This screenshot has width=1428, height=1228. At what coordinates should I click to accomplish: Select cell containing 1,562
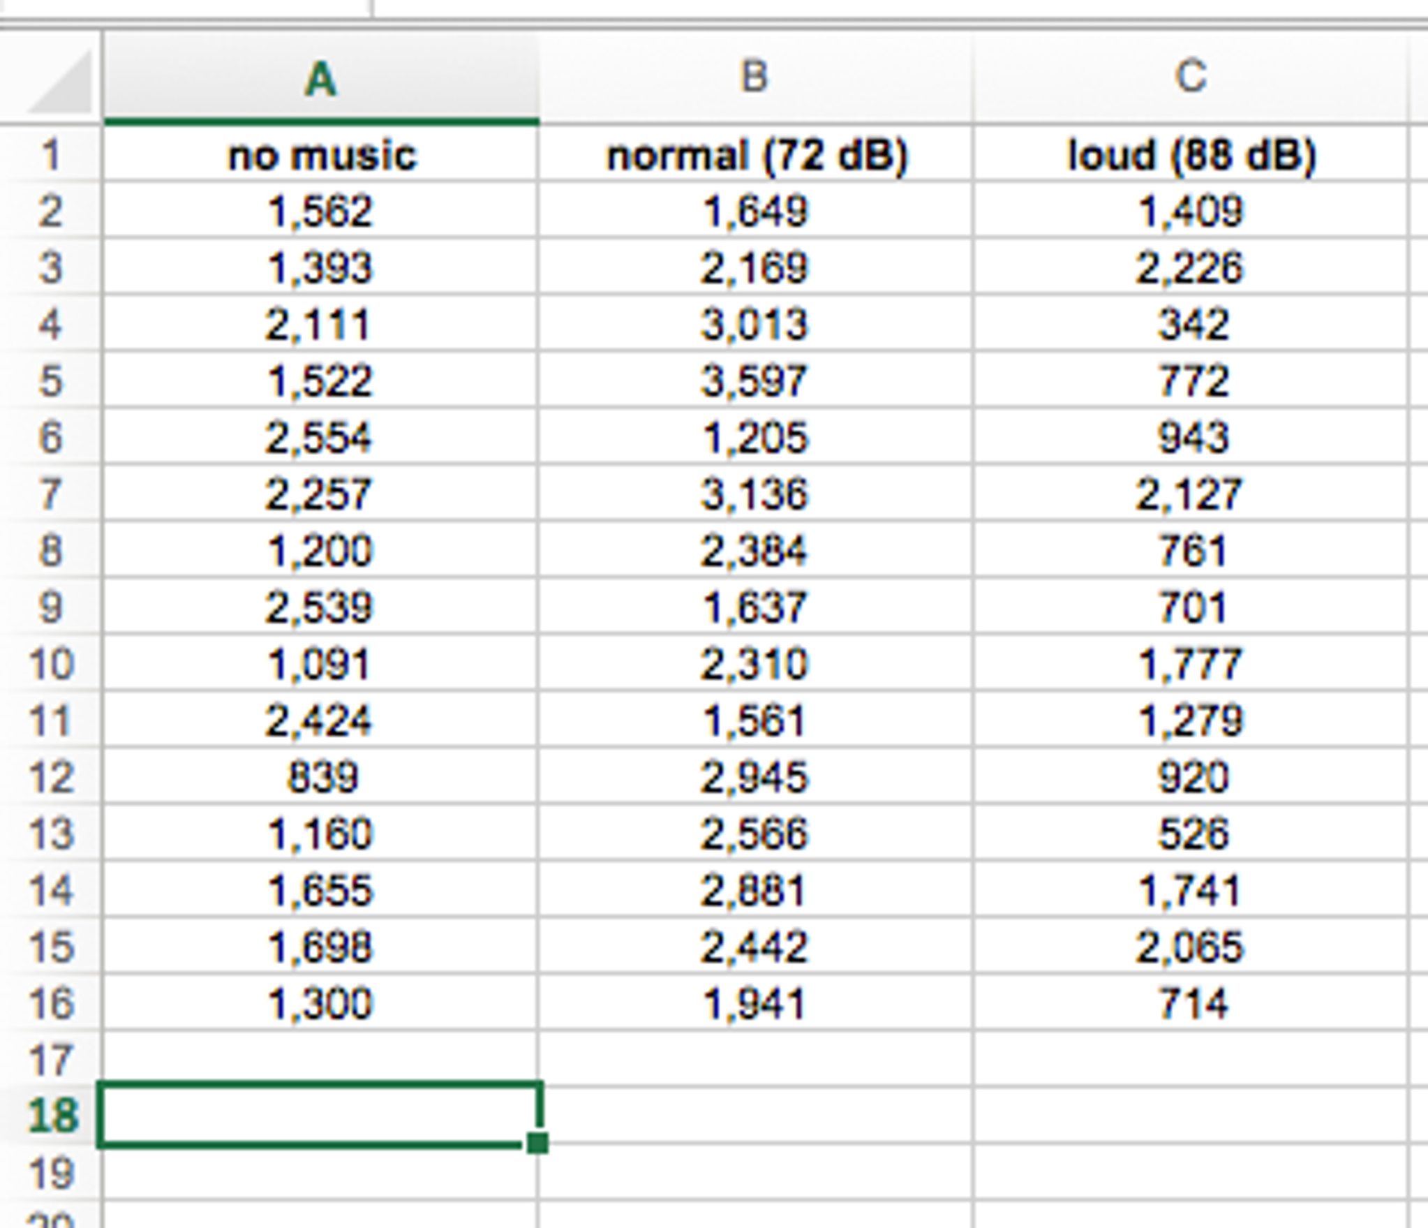point(321,211)
